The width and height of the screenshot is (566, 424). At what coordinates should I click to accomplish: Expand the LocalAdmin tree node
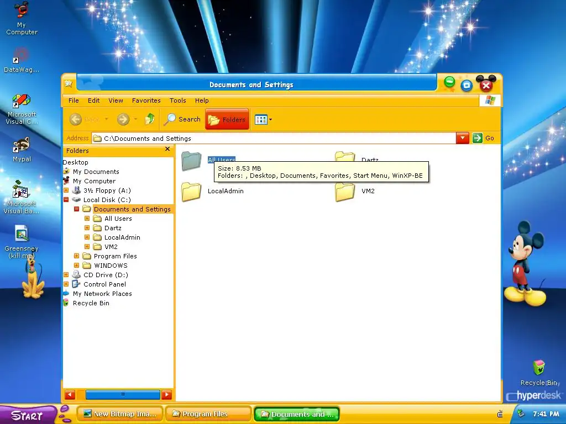click(87, 237)
